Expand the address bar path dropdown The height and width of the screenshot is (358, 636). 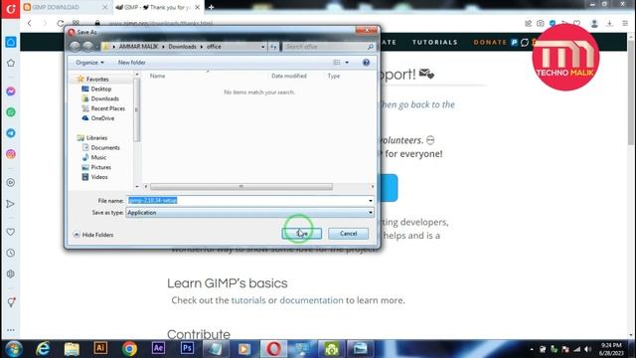coord(262,47)
